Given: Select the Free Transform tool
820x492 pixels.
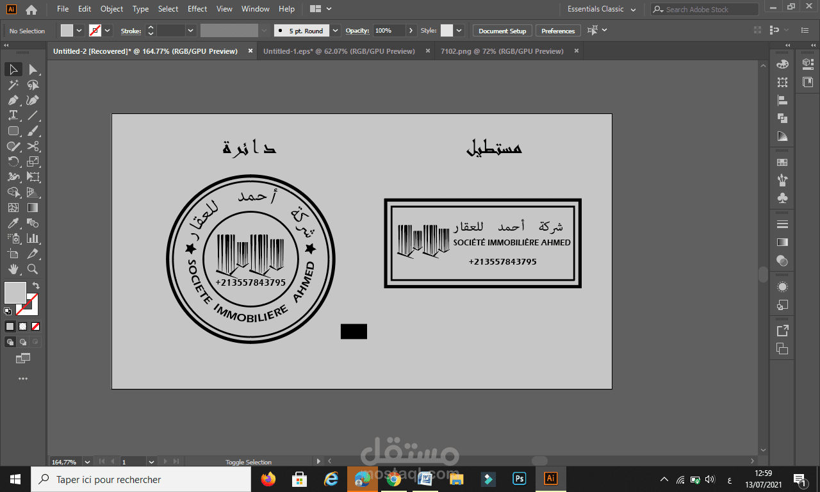Looking at the screenshot, I should click(x=33, y=177).
